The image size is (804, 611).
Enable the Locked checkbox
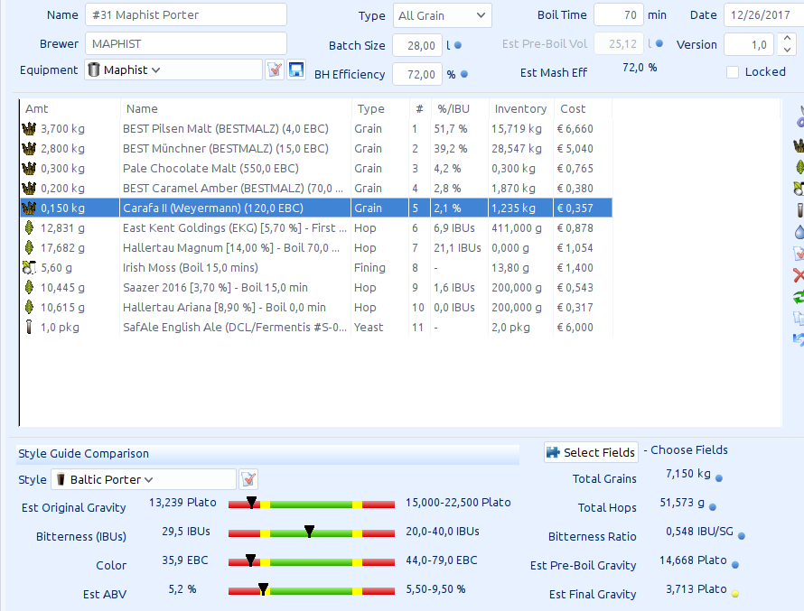pos(733,72)
